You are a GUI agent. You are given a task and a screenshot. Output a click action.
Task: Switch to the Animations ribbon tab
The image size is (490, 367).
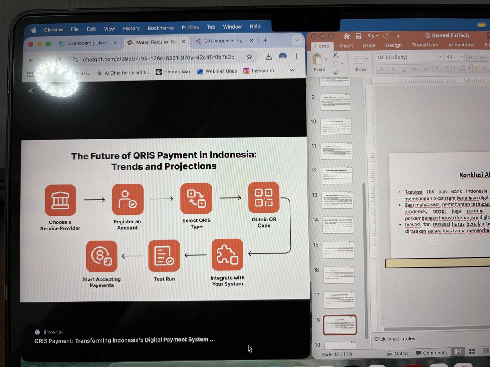tap(461, 45)
